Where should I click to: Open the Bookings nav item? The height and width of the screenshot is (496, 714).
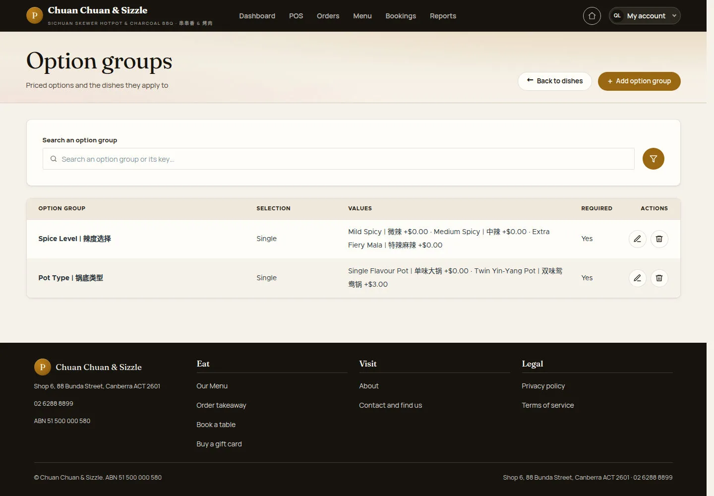pyautogui.click(x=401, y=16)
